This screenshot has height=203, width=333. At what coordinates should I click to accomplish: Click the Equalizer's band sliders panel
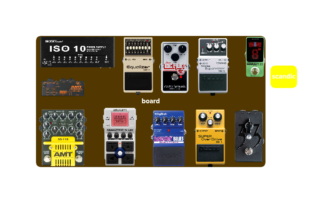[x=138, y=48]
